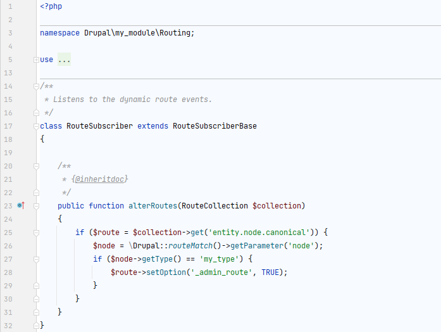This screenshot has width=441, height=332.
Task: Collapse the RouteSubscriber class fold on line 17
Action: 36,126
